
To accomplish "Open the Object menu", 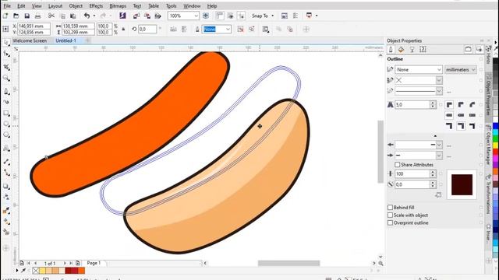I will click(x=76, y=5).
